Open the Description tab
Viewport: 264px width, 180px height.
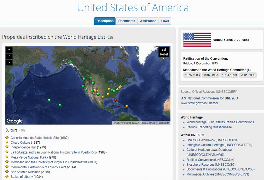(x=105, y=21)
